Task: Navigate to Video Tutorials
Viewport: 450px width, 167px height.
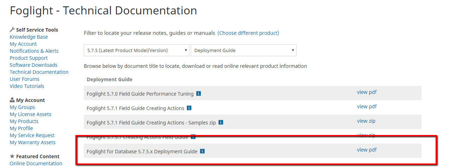Action: (x=27, y=86)
